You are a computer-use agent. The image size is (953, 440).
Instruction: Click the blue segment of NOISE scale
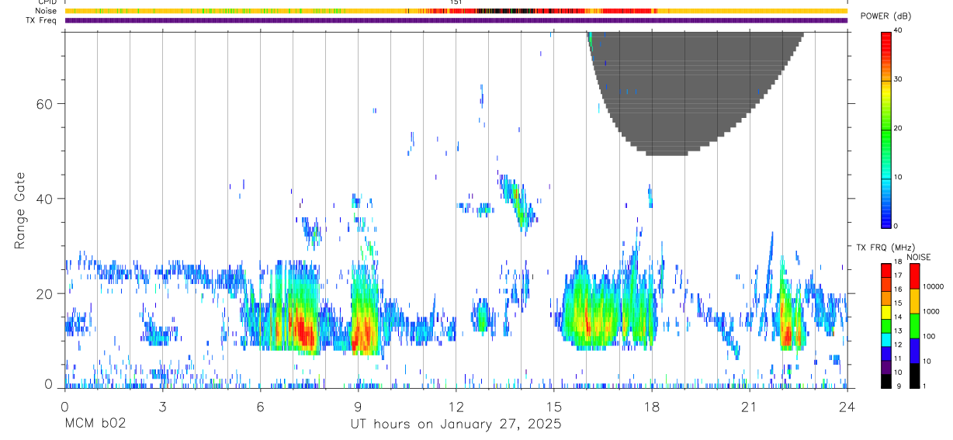click(x=915, y=351)
